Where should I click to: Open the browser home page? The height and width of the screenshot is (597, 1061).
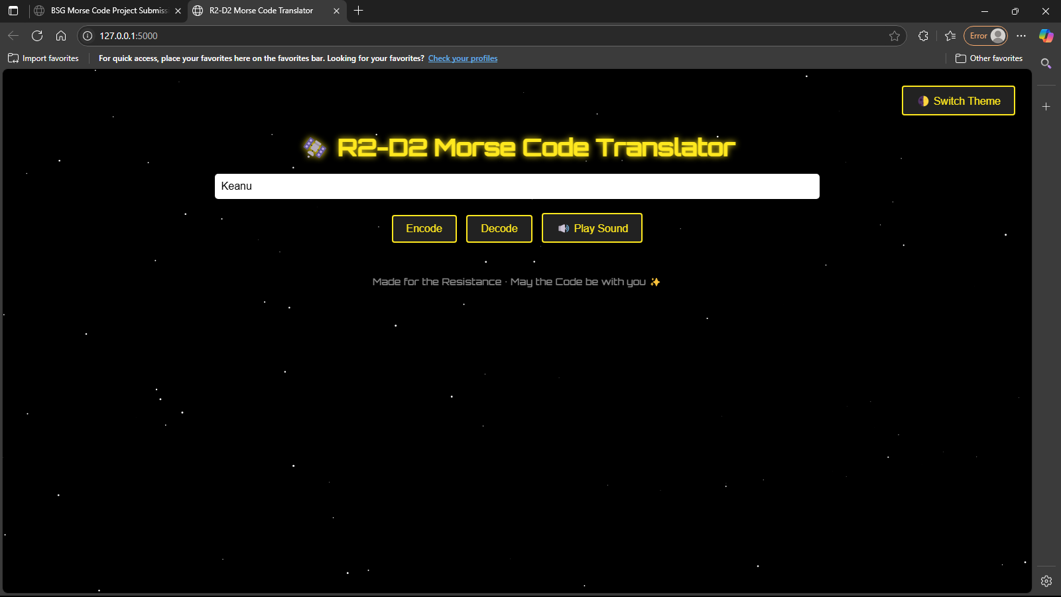[x=61, y=36]
